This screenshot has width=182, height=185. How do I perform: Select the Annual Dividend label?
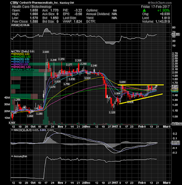pos(98,14)
